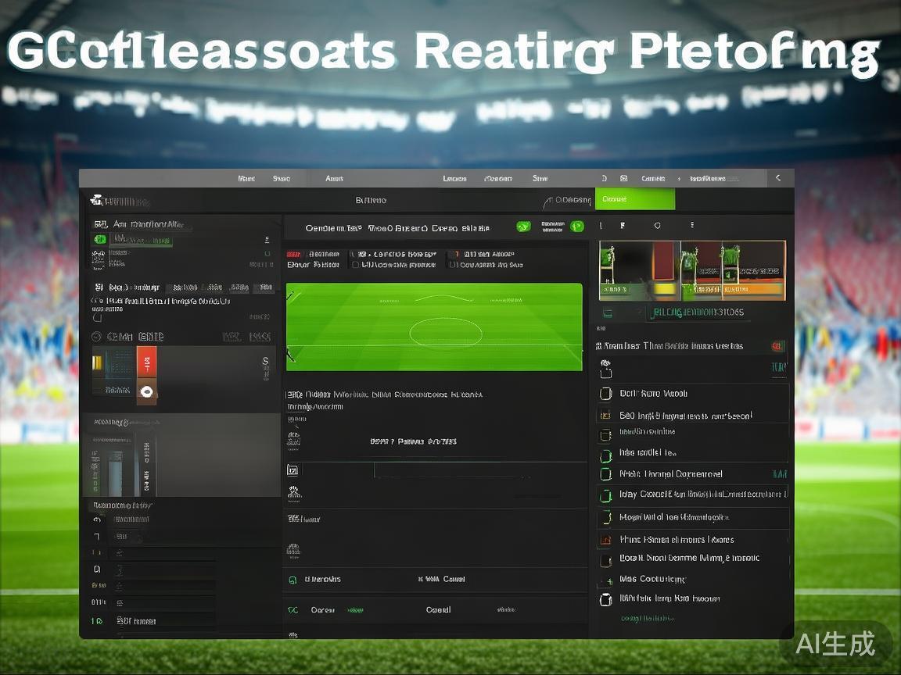The width and height of the screenshot is (901, 675).
Task: Open the stadium video thumbnail preview
Action: pos(691,270)
